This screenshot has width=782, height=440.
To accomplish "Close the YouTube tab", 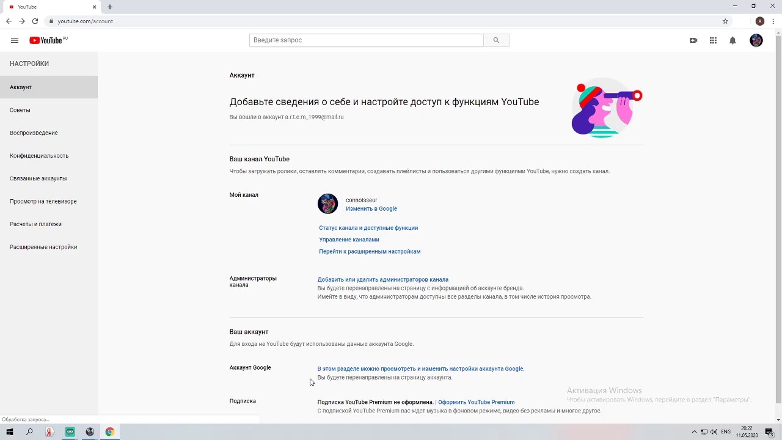I will coord(95,7).
